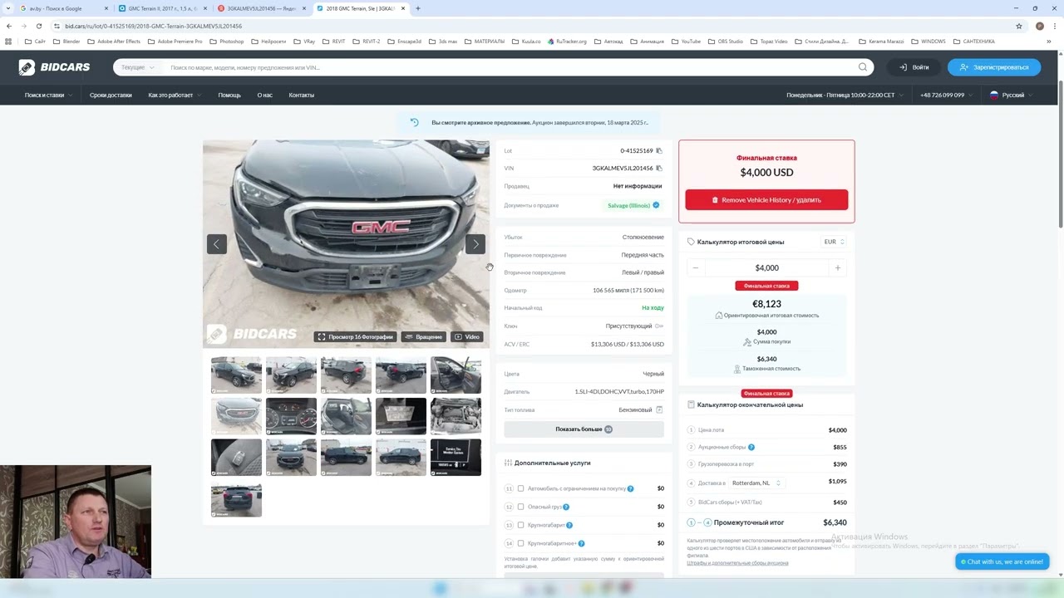Open Штрафы и дополнительные сборы аукциона link
This screenshot has width=1064, height=598.
[737, 563]
